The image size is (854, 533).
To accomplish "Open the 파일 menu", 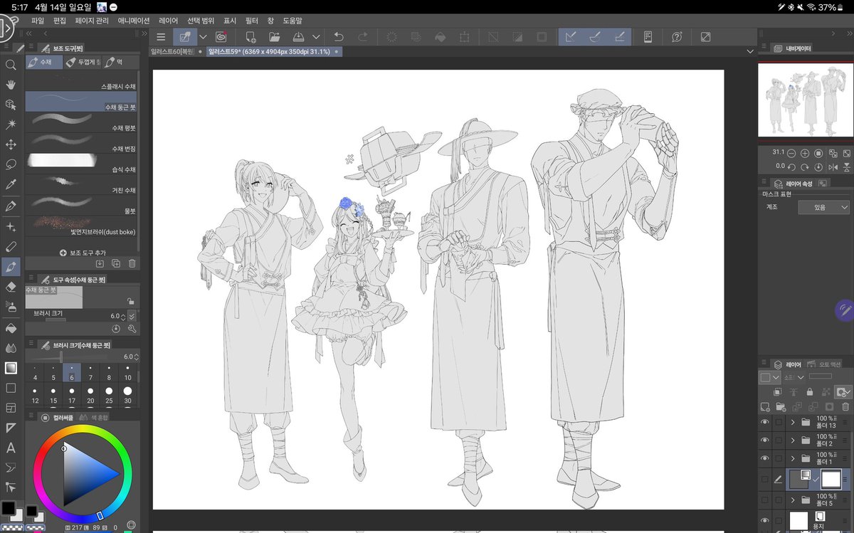I will pyautogui.click(x=38, y=21).
